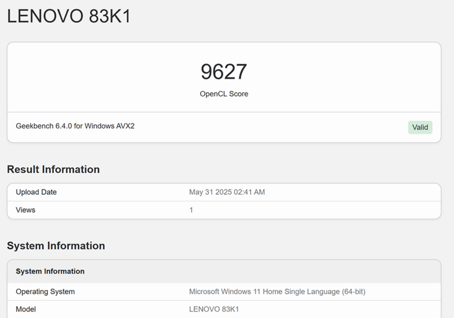
Task: Click the green Valid badge
Action: coord(420,127)
